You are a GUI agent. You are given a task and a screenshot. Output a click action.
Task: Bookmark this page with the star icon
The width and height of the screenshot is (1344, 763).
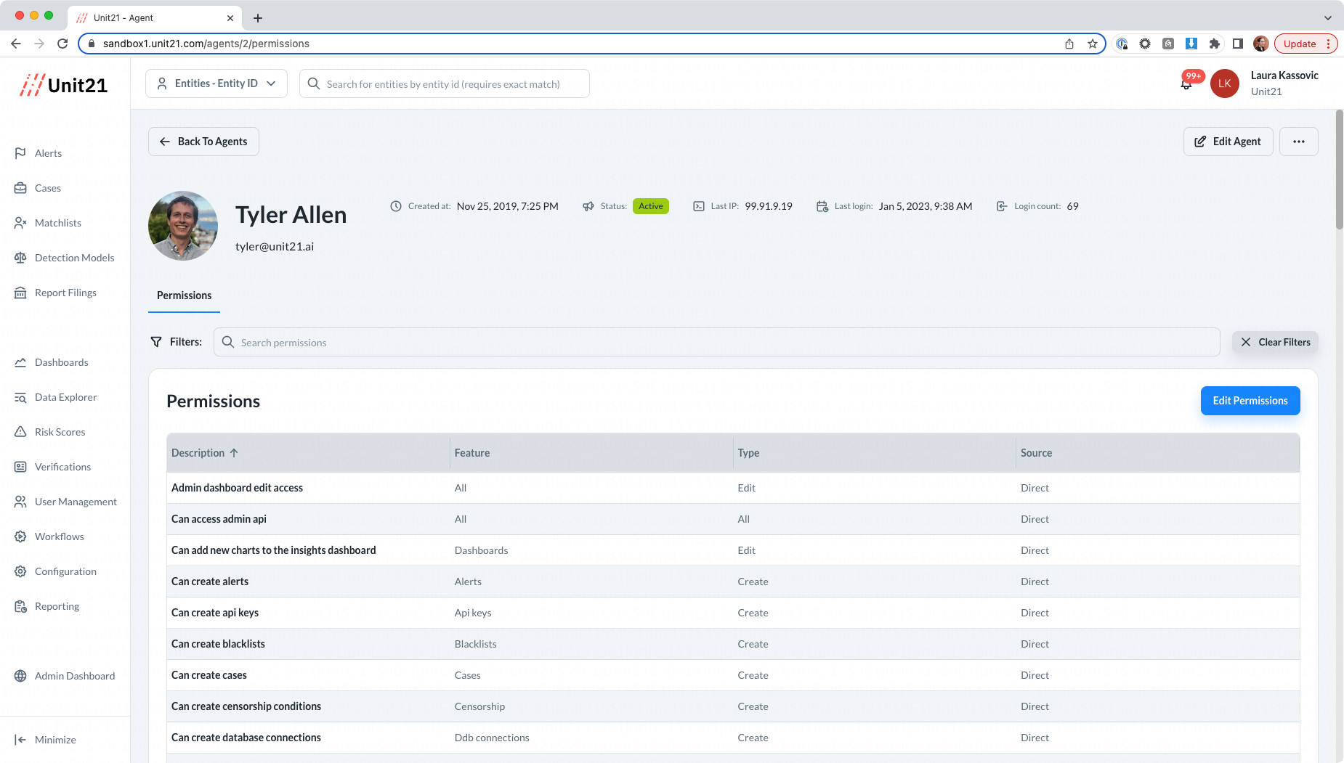tap(1093, 44)
